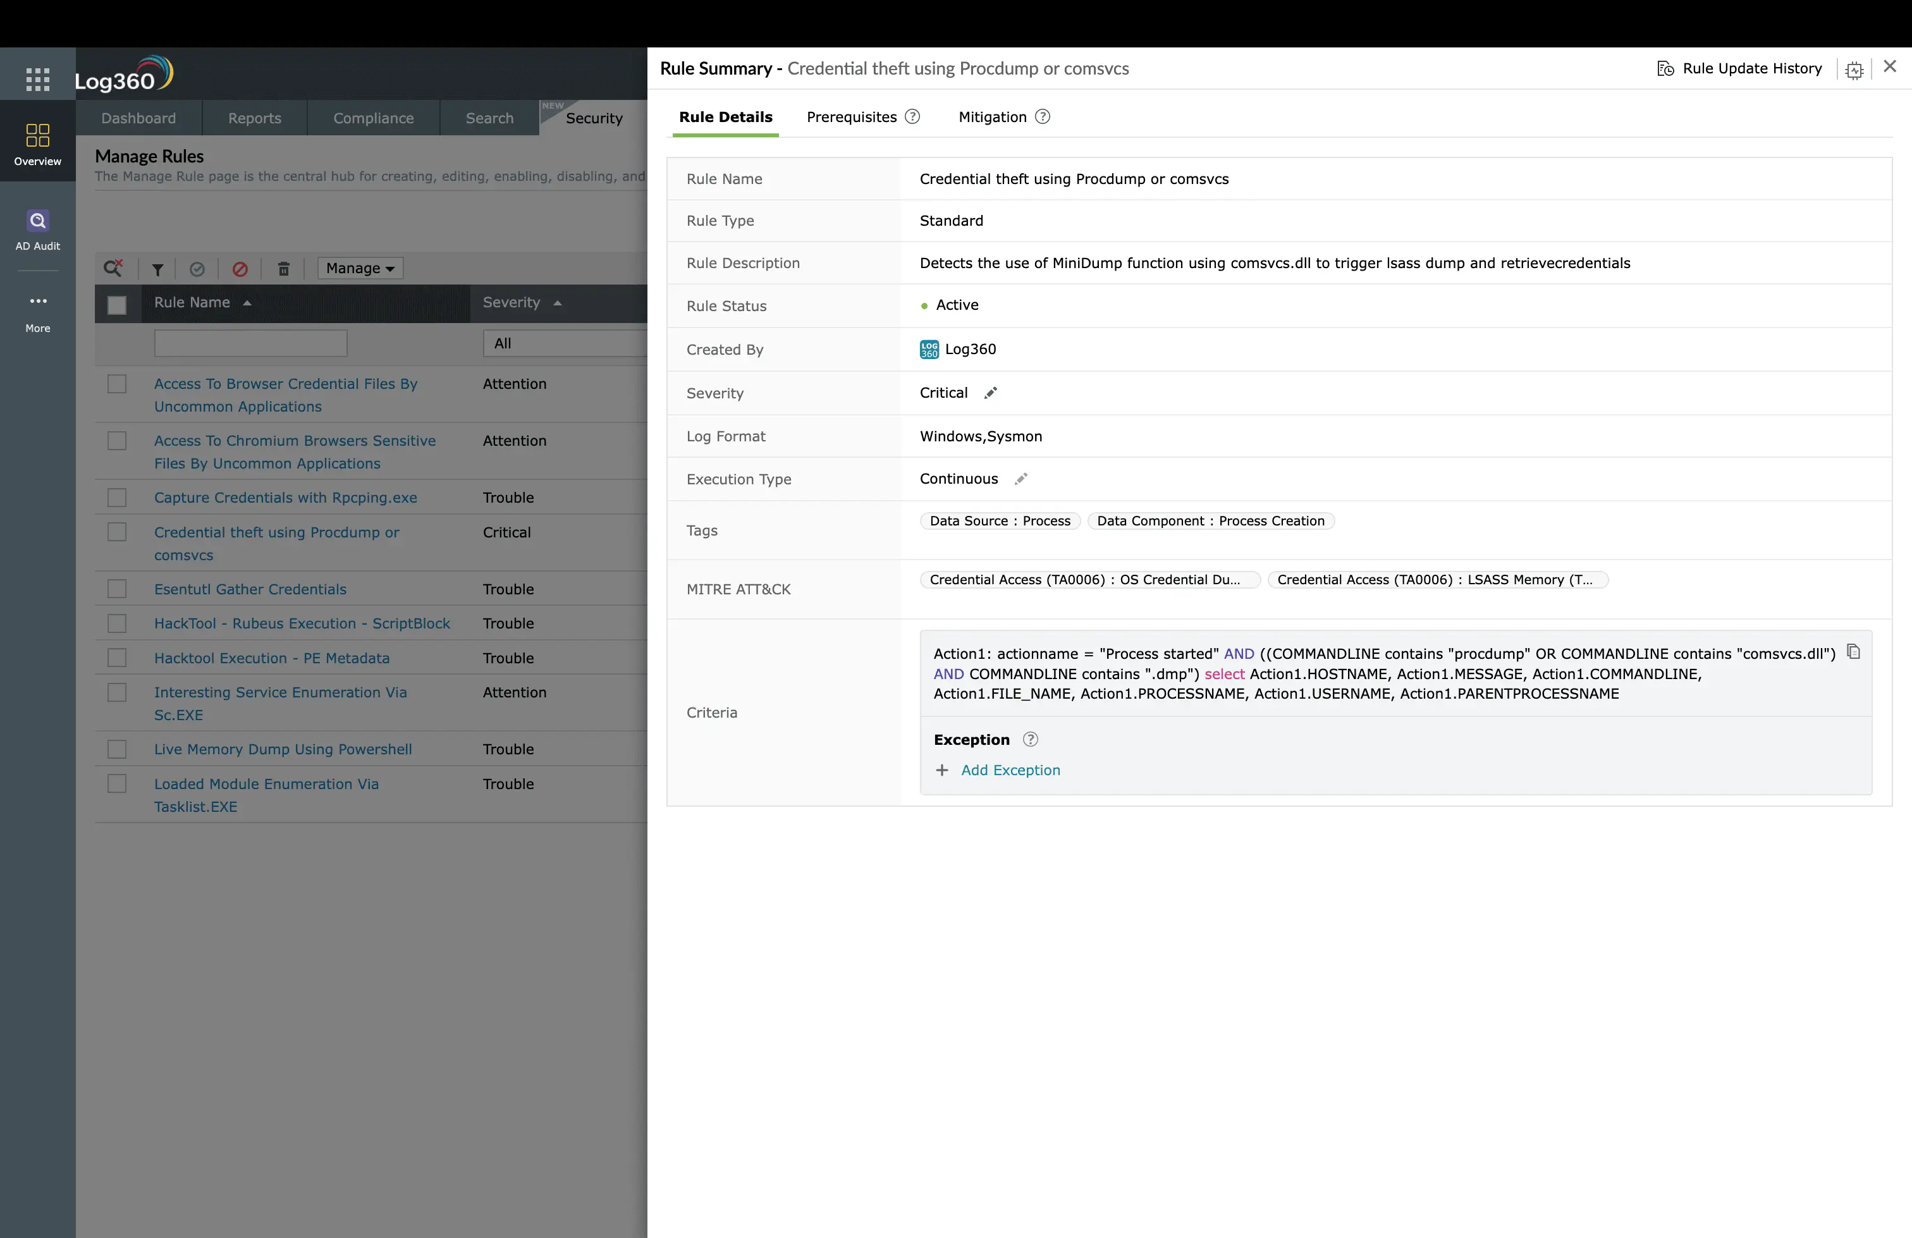Open Esentutl Gather Credentials rule
This screenshot has height=1238, width=1912.
pyautogui.click(x=250, y=590)
